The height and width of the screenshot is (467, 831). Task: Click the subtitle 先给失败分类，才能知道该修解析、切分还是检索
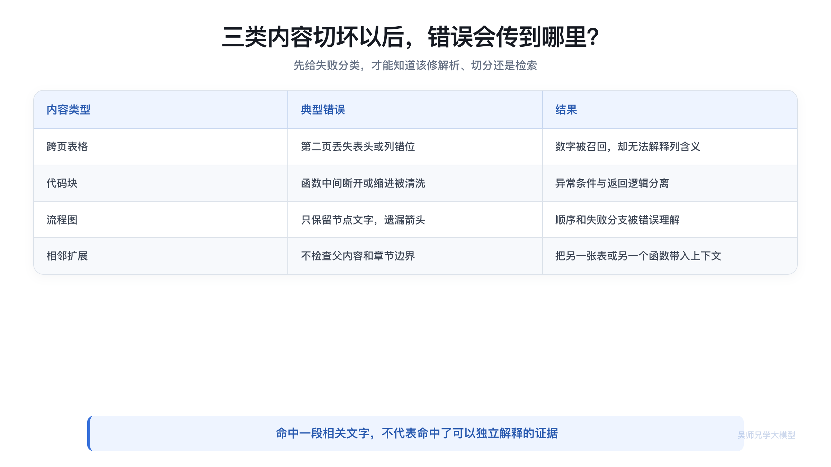pos(415,65)
